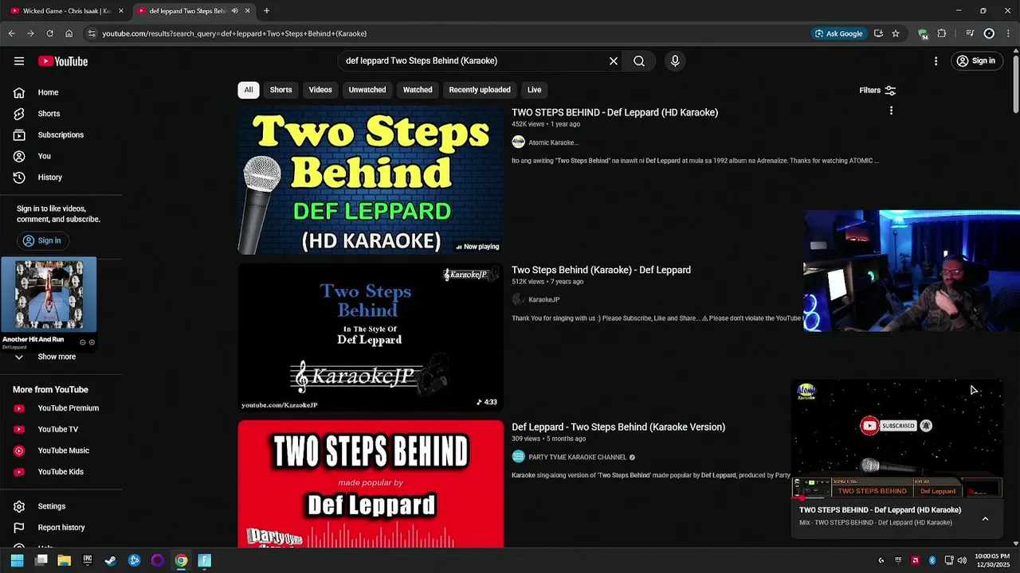Open the YouTube hamburger guide menu
This screenshot has height=573, width=1020.
(x=19, y=61)
